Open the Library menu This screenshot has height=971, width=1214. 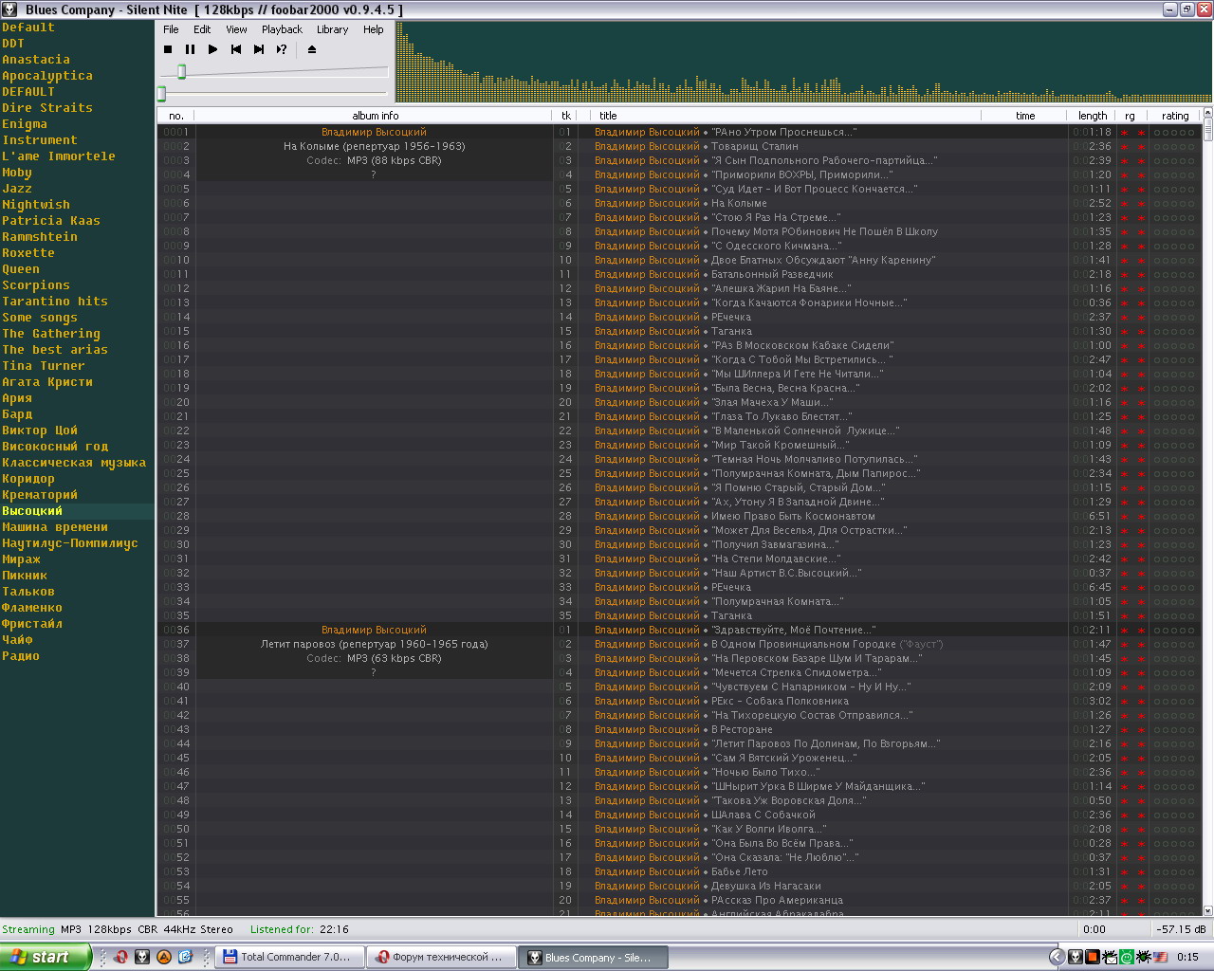332,29
